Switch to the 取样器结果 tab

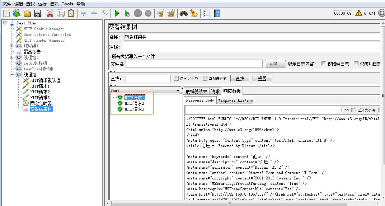196,92
